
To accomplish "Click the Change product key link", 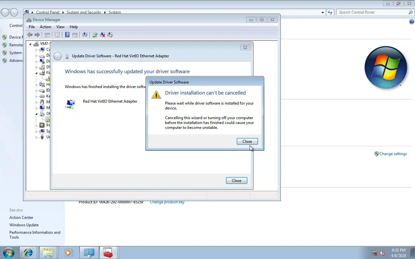I will pyautogui.click(x=167, y=202).
